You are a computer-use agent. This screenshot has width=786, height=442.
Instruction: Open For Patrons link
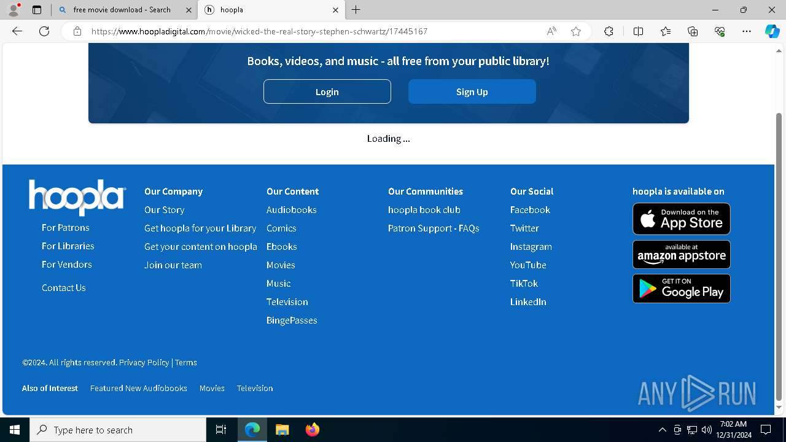pos(66,227)
